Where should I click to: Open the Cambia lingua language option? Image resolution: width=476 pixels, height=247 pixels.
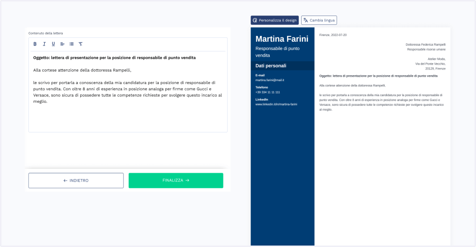[x=323, y=20]
